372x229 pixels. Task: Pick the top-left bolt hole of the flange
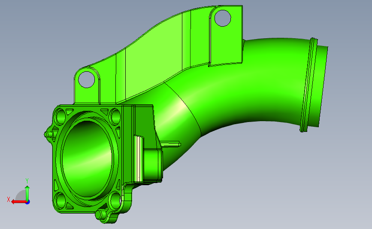coord(60,116)
